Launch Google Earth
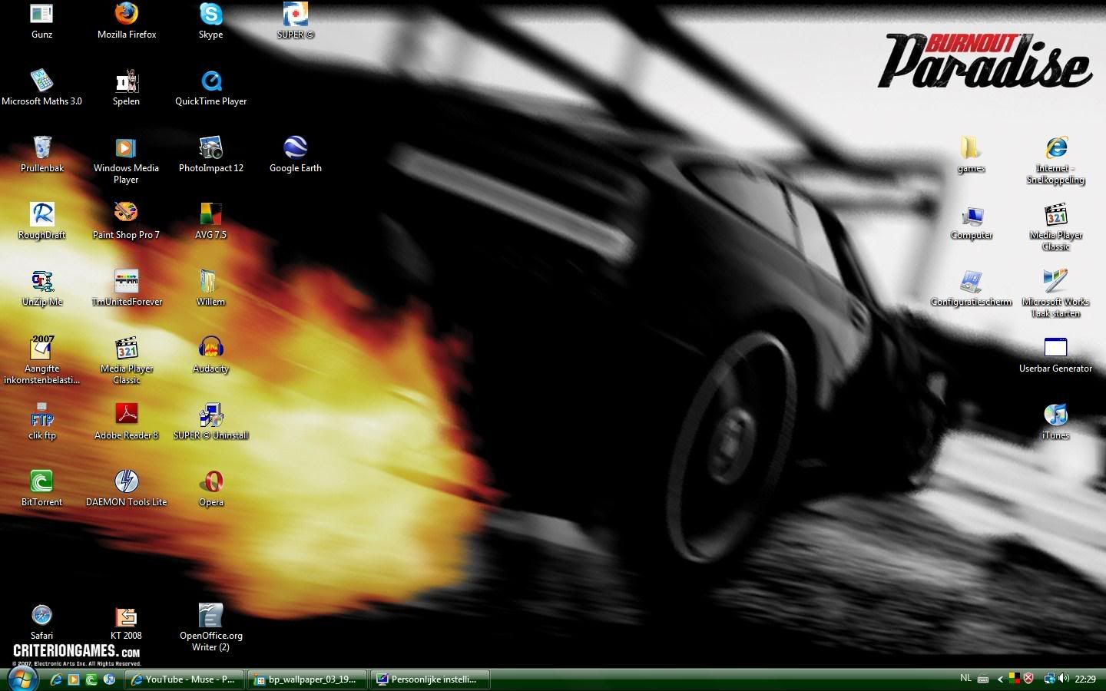 click(295, 154)
